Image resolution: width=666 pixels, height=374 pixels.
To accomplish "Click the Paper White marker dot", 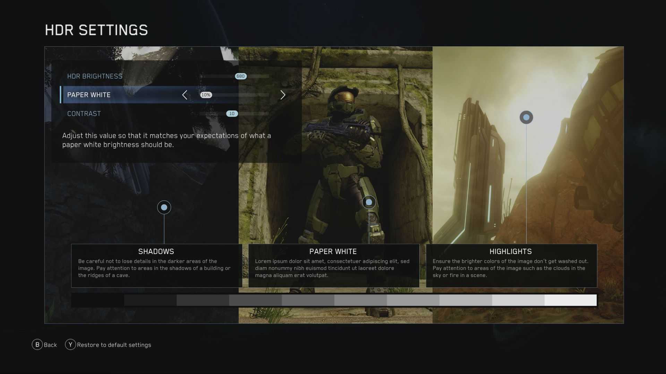I will point(369,202).
